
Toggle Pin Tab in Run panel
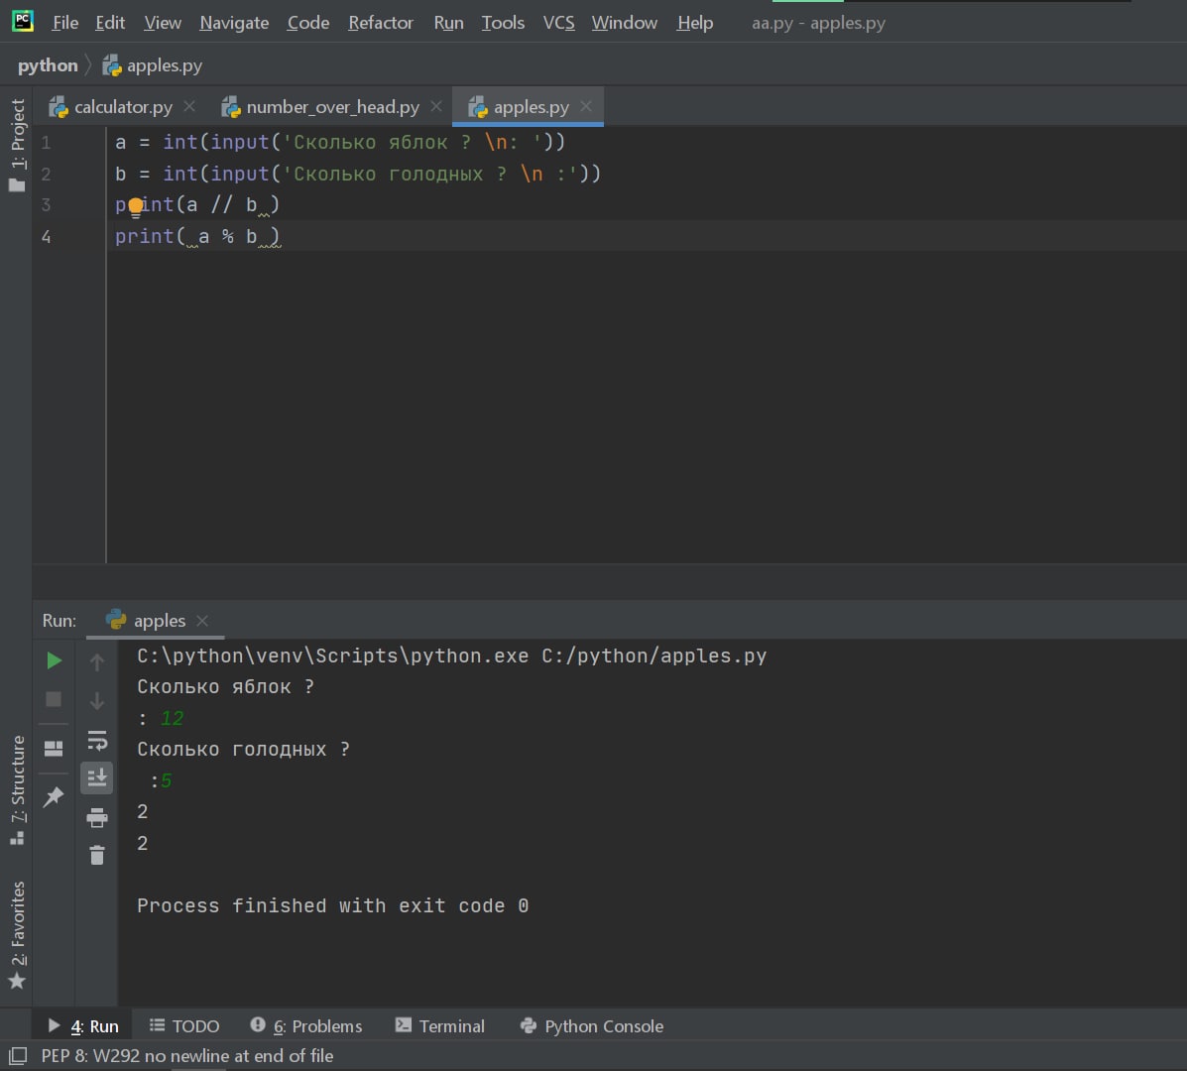[55, 796]
